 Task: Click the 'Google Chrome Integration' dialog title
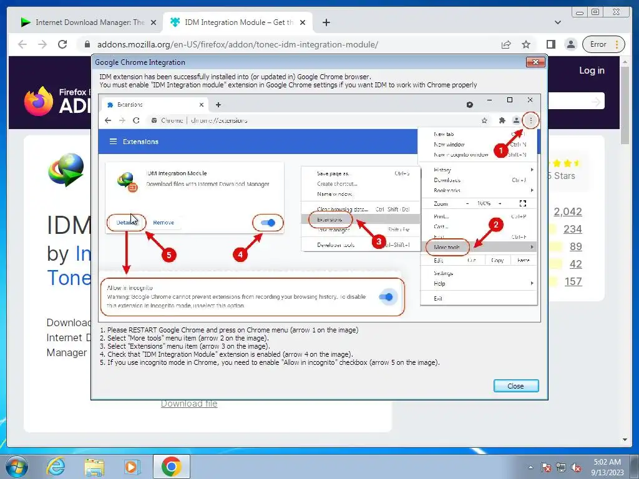140,62
